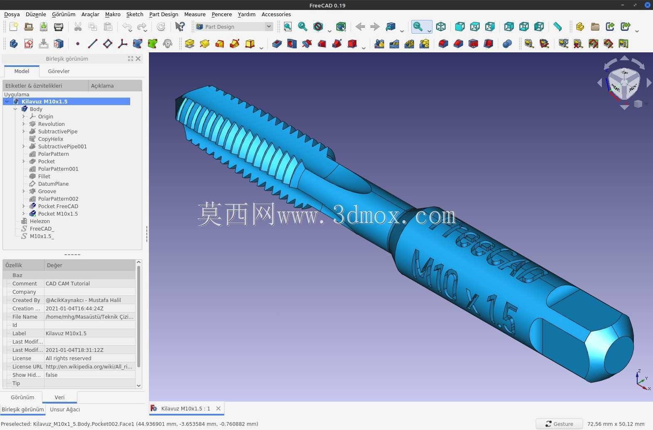Viewport: 653px width, 430px height.
Task: Choose the Groove tool icon
Action: pyautogui.click(x=307, y=44)
